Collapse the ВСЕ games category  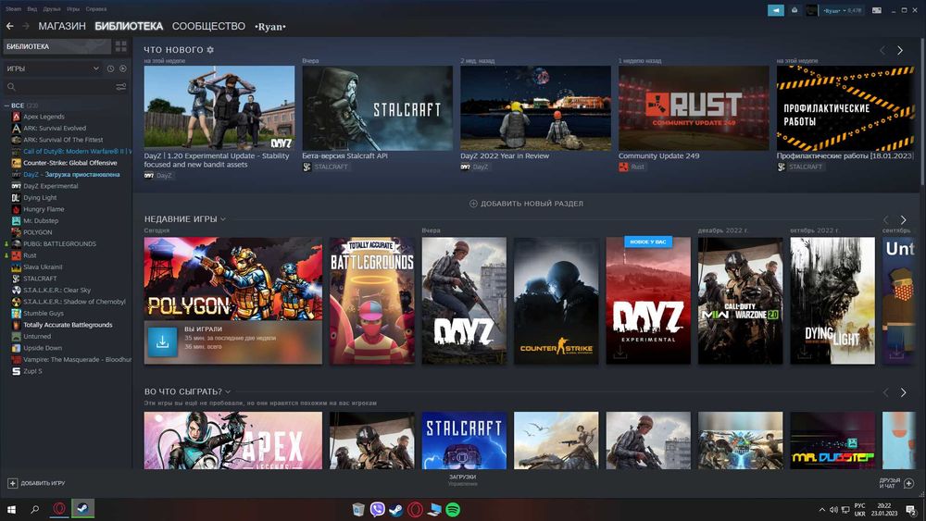click(x=6, y=105)
